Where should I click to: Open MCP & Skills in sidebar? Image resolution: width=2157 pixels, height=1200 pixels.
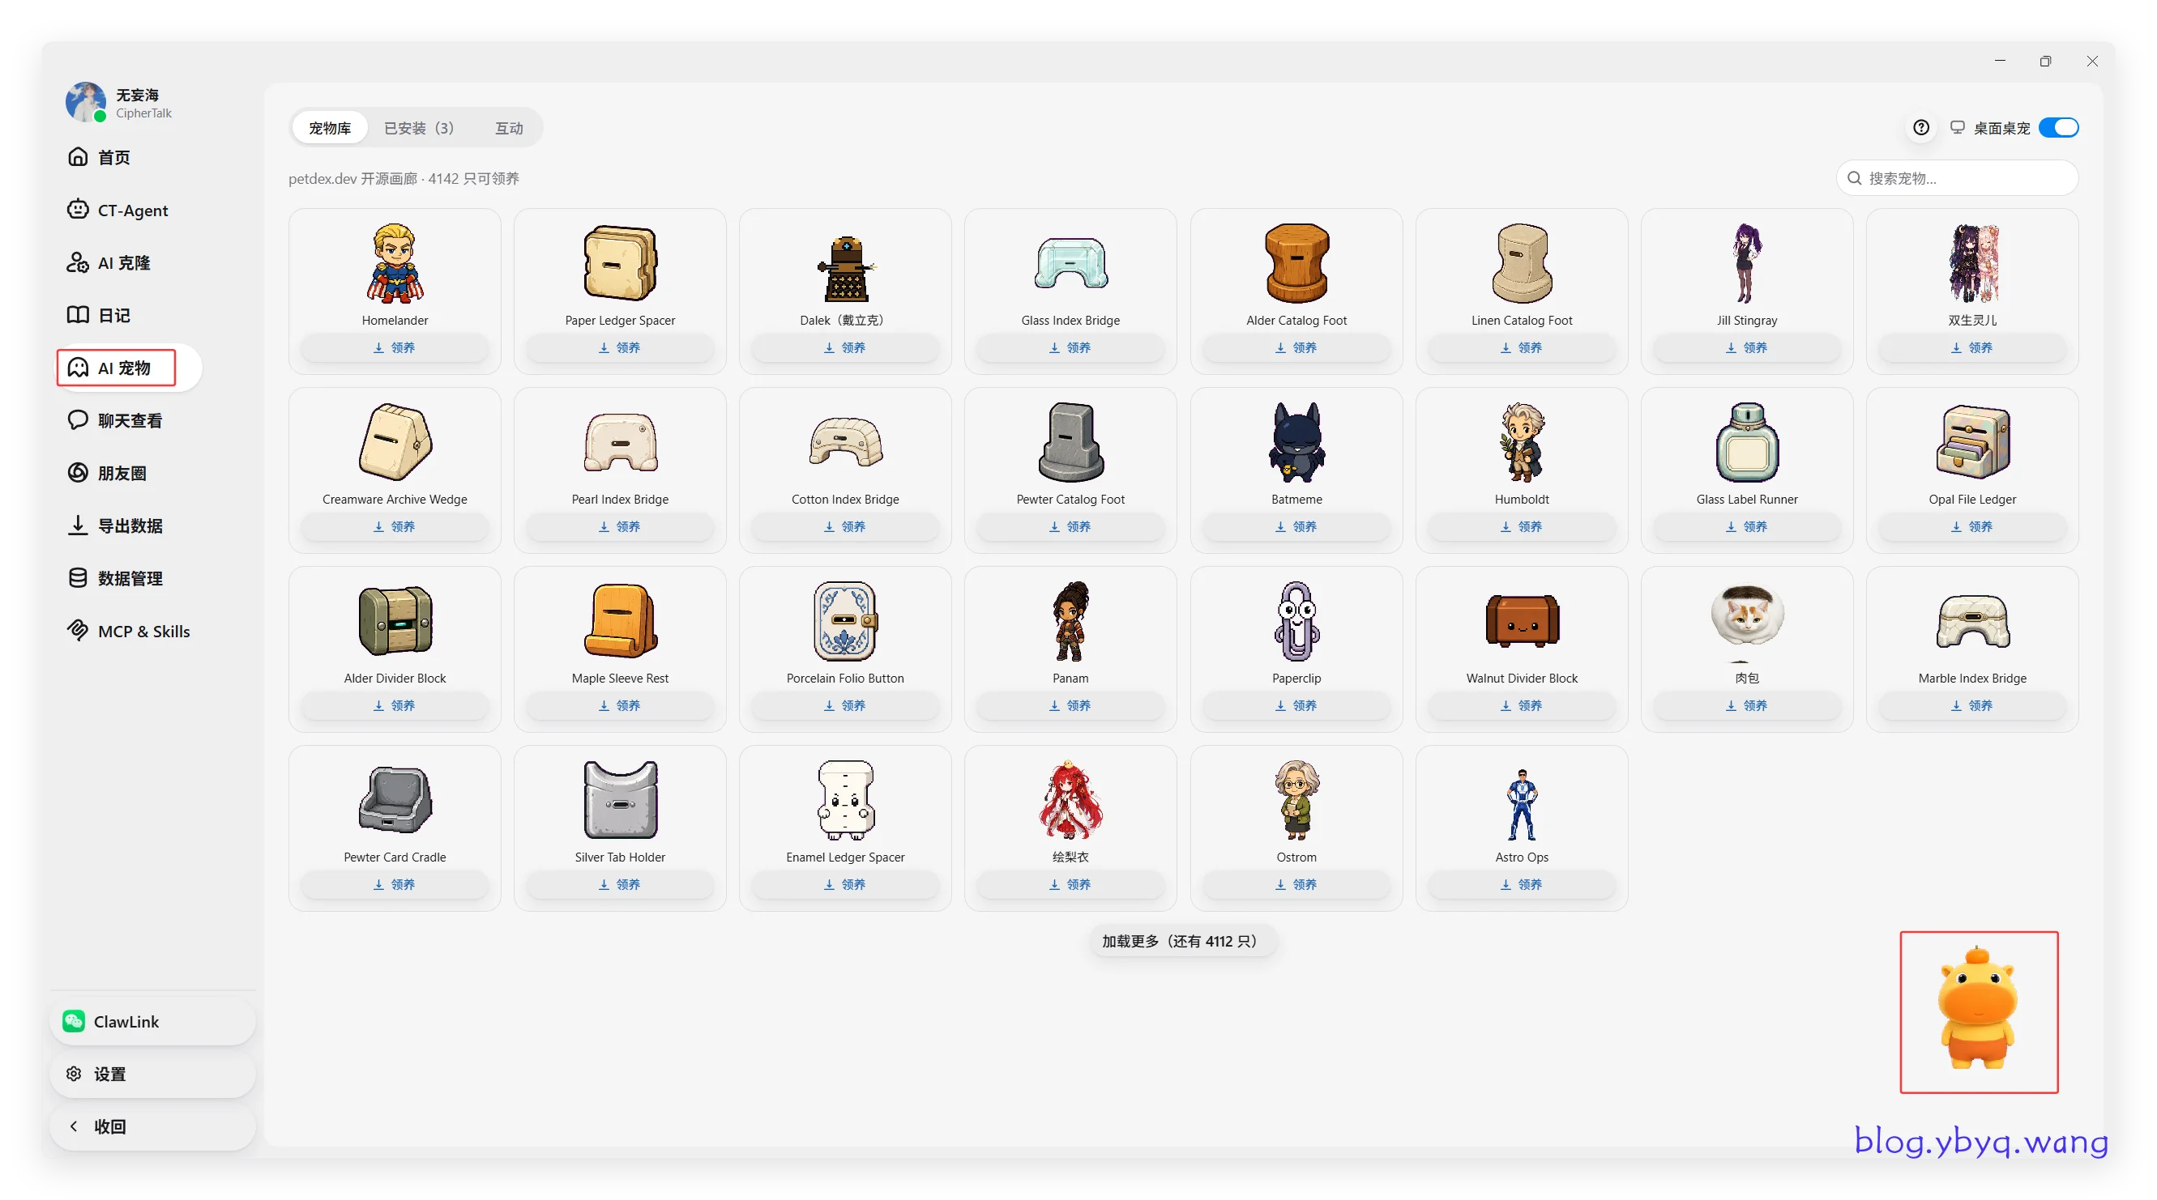pos(127,632)
